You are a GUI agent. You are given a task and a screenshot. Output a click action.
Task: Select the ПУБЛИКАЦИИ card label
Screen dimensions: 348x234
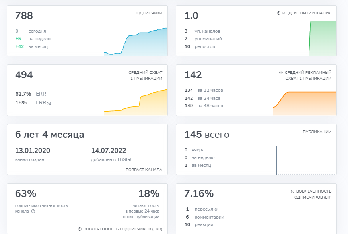tap(317, 132)
